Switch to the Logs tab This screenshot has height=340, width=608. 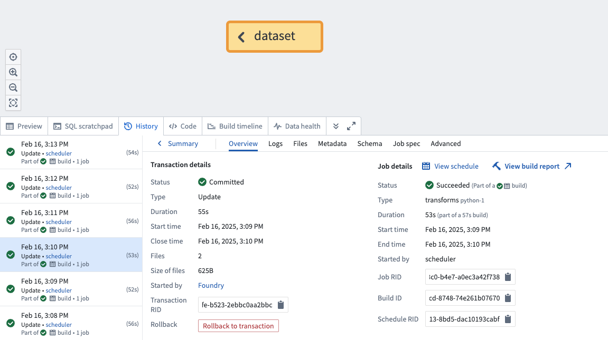(x=275, y=143)
